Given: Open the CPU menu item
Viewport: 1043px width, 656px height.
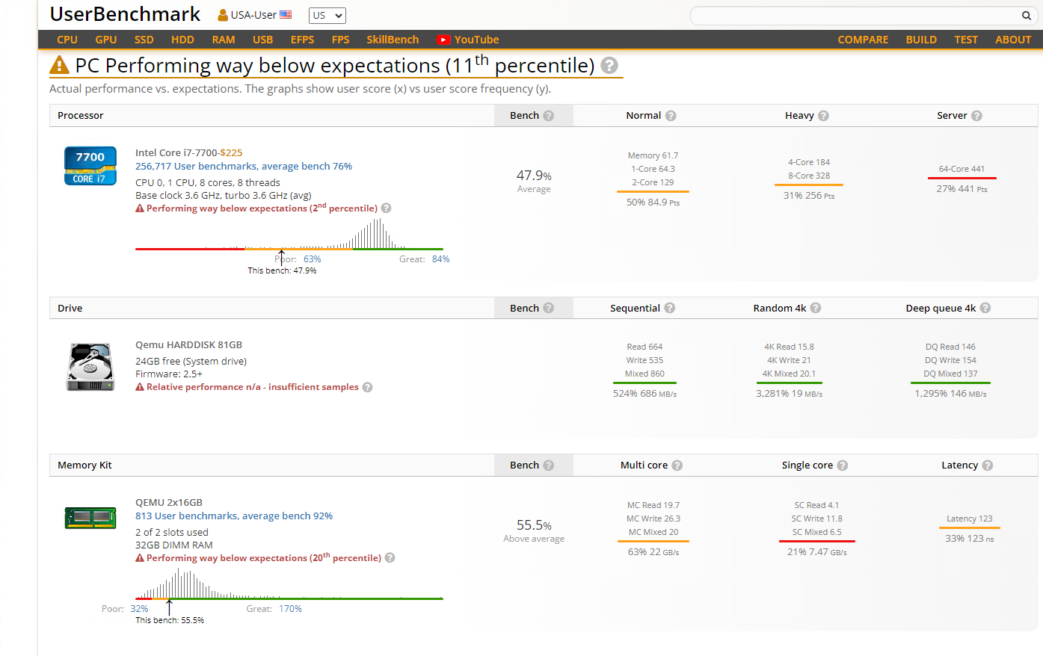Looking at the screenshot, I should click(x=67, y=40).
